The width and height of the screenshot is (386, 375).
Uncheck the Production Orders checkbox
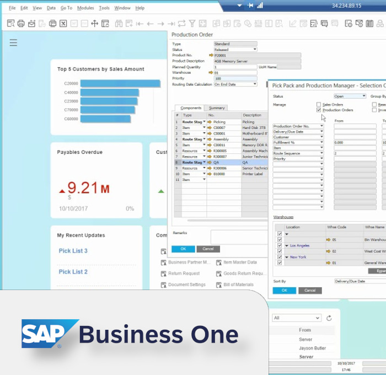(x=319, y=110)
